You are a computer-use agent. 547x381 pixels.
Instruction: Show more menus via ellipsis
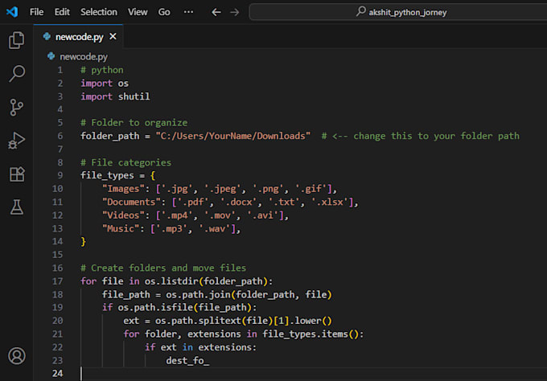pos(188,12)
